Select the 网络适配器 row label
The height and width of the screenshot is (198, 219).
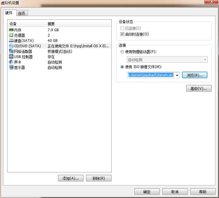pyautogui.click(x=23, y=51)
